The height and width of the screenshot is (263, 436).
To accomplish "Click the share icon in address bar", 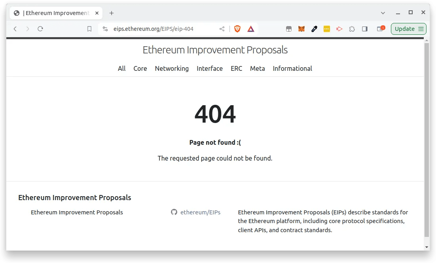I will pyautogui.click(x=222, y=29).
